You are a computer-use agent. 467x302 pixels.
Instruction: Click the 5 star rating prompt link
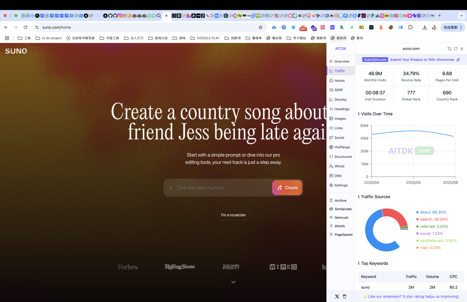click(411, 297)
